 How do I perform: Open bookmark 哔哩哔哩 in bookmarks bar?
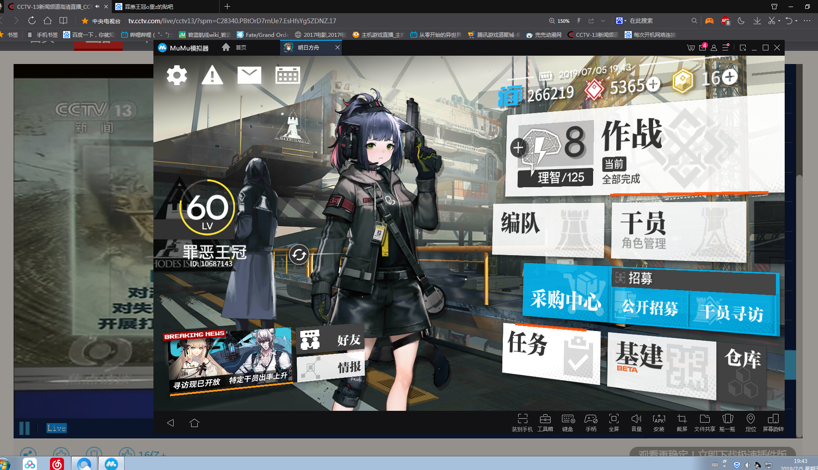point(146,35)
